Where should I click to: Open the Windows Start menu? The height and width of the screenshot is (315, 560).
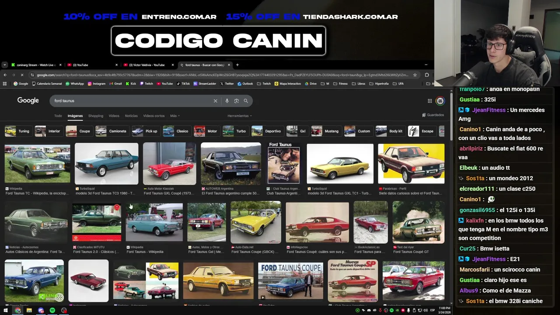pyautogui.click(x=6, y=311)
